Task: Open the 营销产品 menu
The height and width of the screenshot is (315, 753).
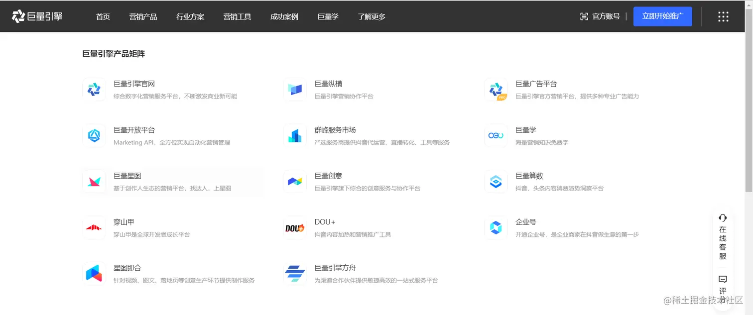Action: (143, 16)
